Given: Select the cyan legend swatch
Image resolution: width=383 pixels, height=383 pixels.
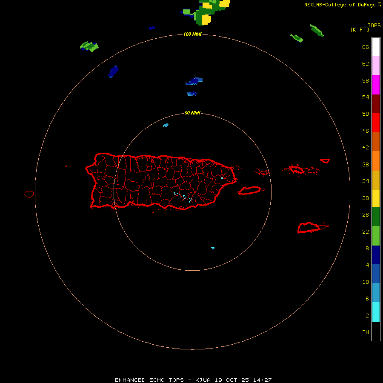Looking at the screenshot, I should coord(376,312).
